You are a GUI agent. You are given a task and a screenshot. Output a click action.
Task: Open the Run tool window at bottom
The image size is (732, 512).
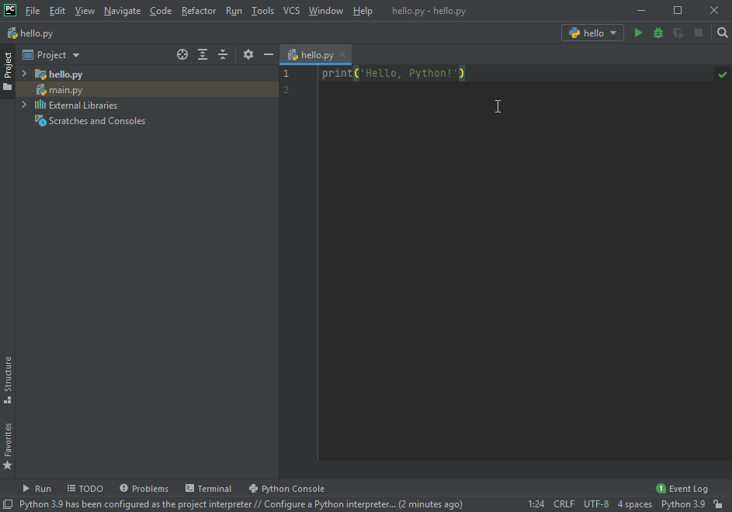[x=37, y=488]
